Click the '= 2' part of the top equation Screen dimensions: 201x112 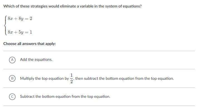29,19
